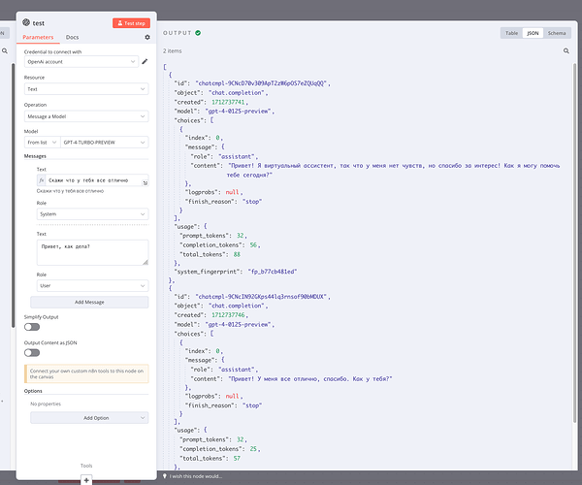
Task: Click the input panel search icon
Action: tap(5, 50)
